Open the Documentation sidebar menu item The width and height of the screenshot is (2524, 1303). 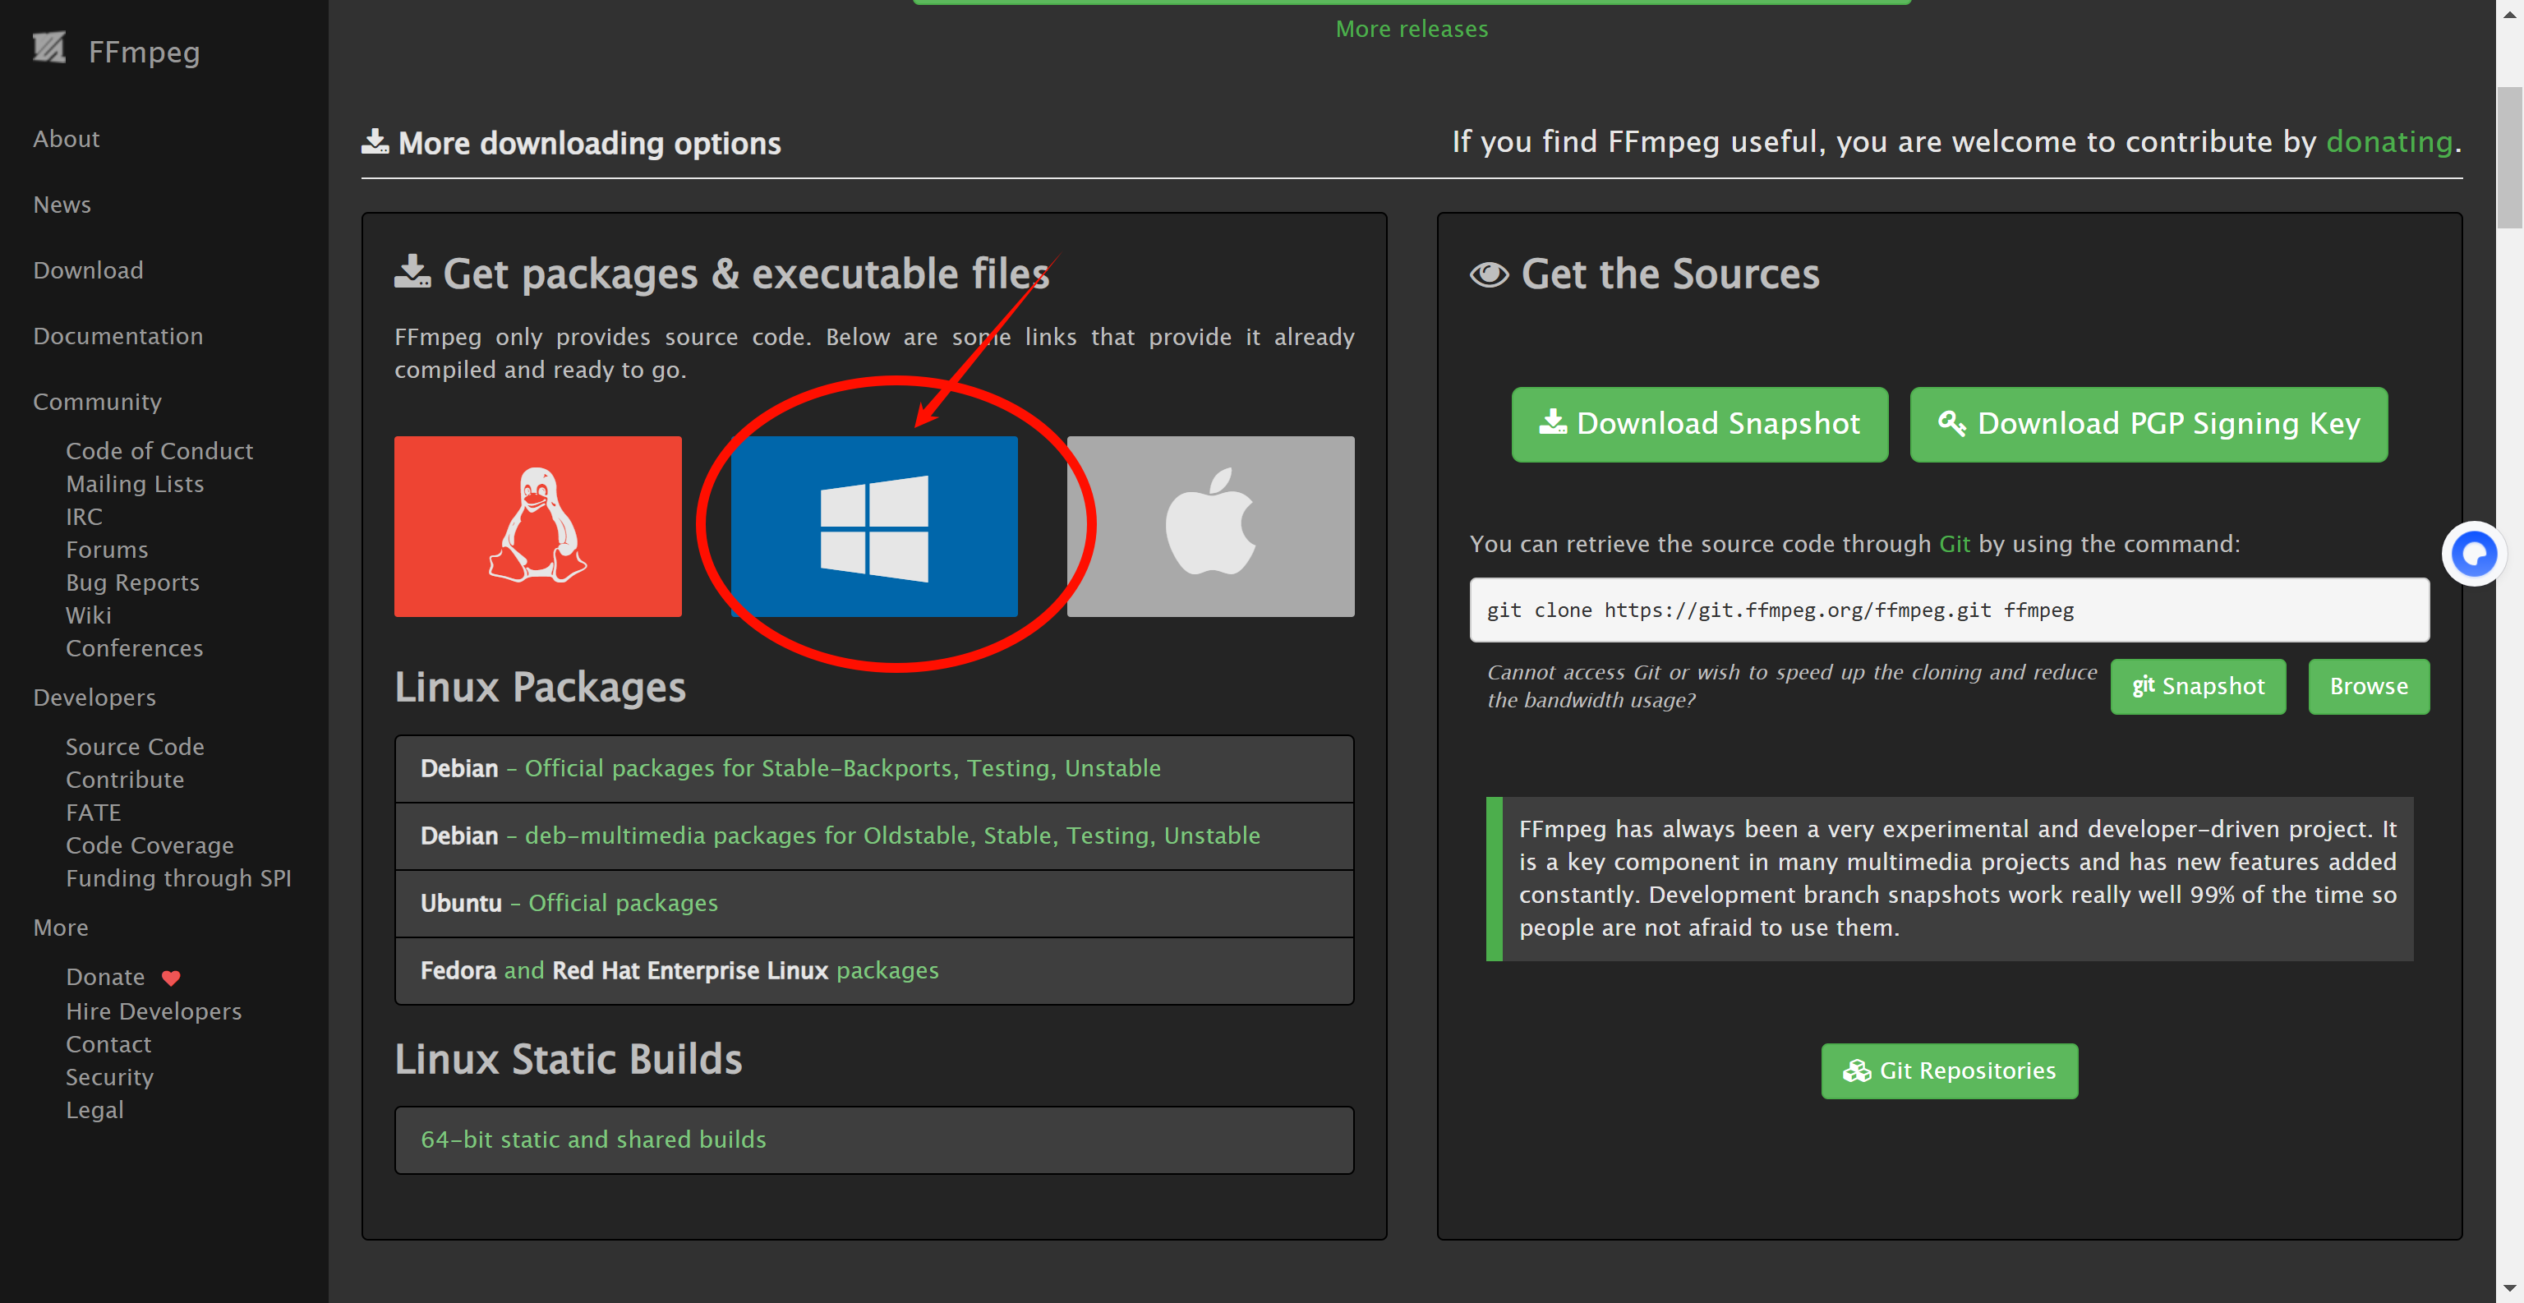(117, 336)
